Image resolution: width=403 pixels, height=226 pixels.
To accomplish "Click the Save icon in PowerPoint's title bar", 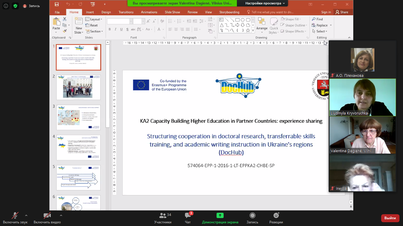I will click(57, 4).
